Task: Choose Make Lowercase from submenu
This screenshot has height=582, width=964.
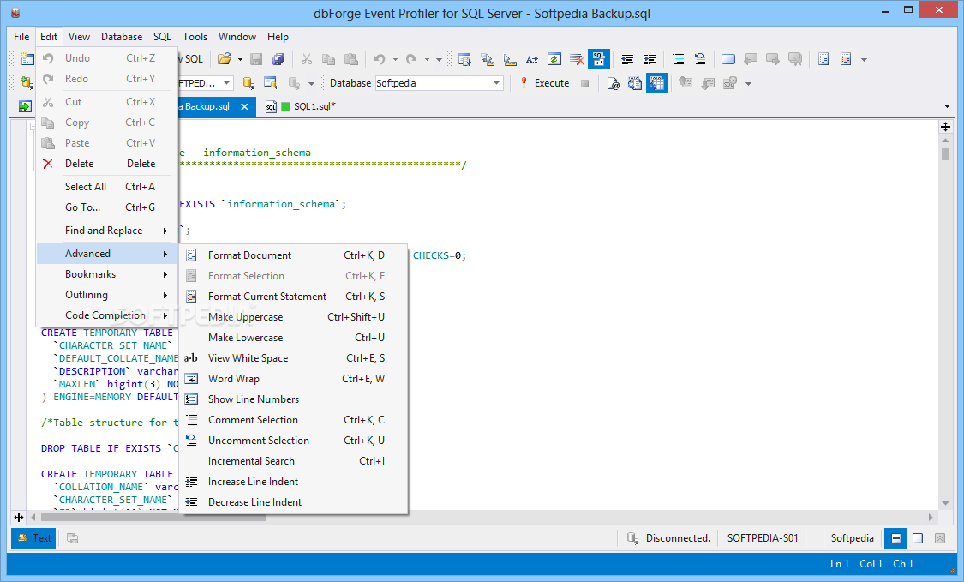Action: (294, 338)
